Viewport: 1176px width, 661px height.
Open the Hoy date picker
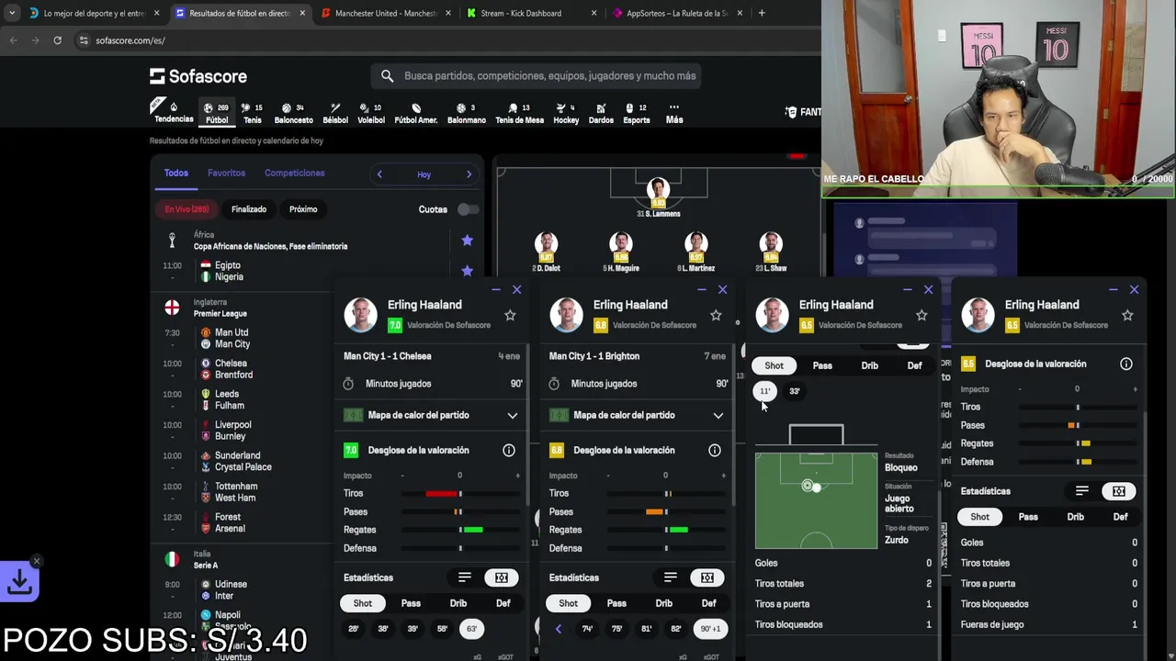tap(424, 174)
